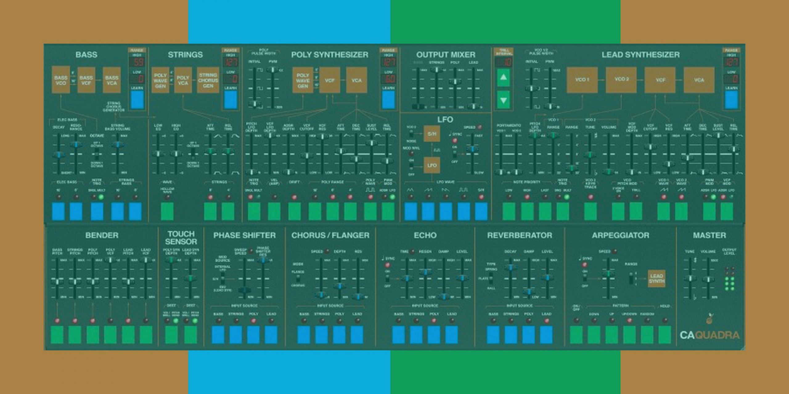Select the S/H LFO wave
Viewport: 789px width, 394px height.
click(x=482, y=212)
